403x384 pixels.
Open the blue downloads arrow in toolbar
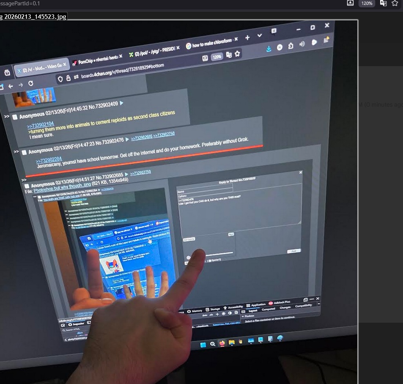click(x=269, y=49)
